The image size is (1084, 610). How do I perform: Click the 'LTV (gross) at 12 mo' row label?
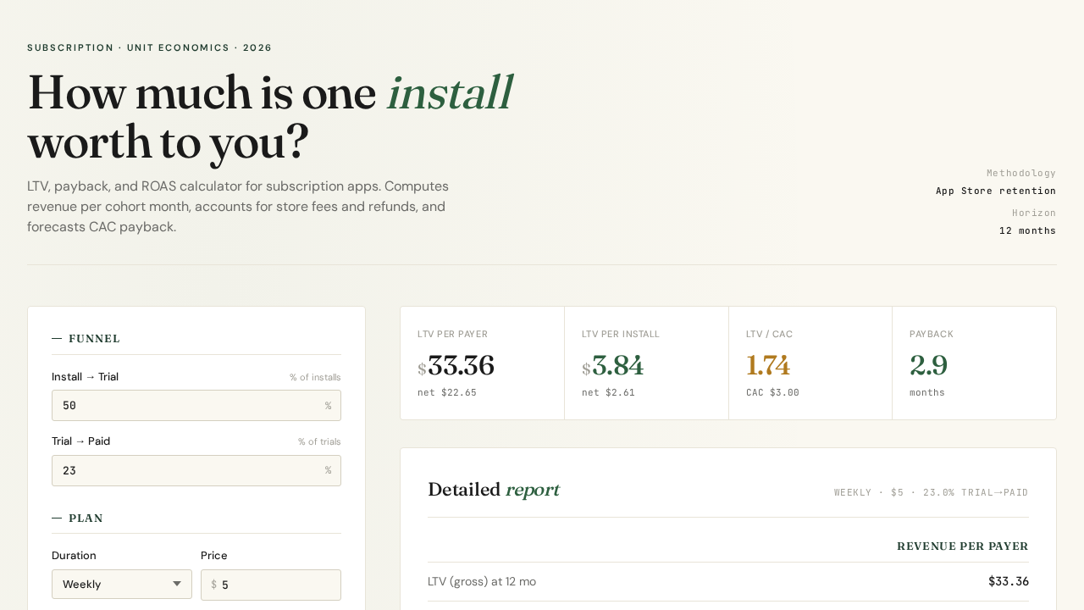click(x=482, y=582)
